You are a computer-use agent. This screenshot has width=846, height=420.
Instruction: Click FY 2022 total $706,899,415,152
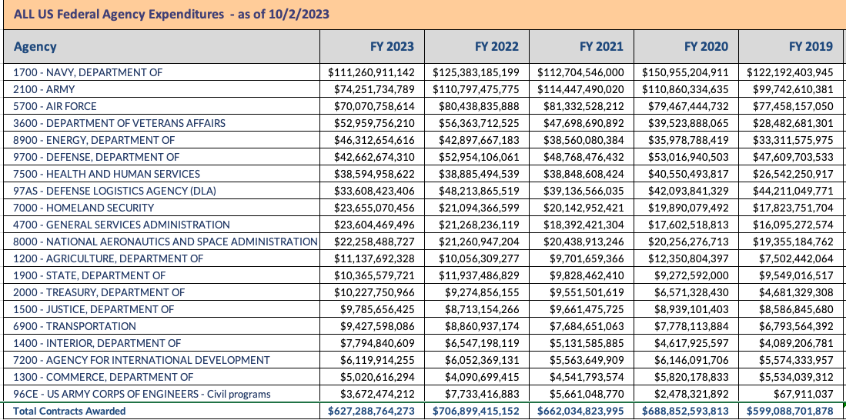click(476, 411)
